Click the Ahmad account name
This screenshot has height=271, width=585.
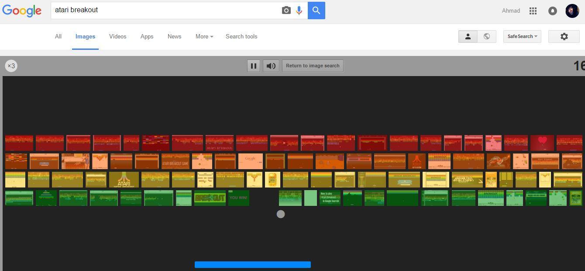click(511, 11)
